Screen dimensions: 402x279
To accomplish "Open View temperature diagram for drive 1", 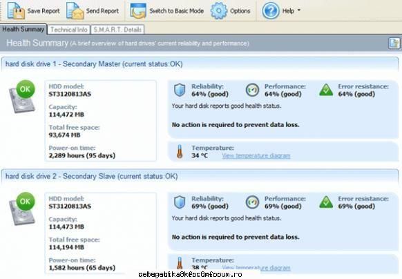I will click(x=256, y=155).
